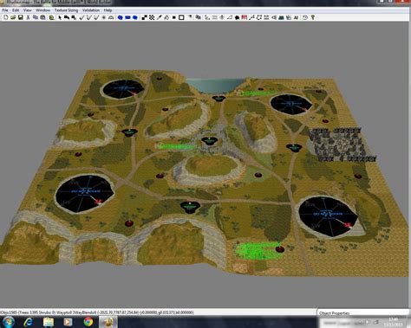Click the AI toolbar icon
This screenshot has height=328, width=411.
point(296,17)
